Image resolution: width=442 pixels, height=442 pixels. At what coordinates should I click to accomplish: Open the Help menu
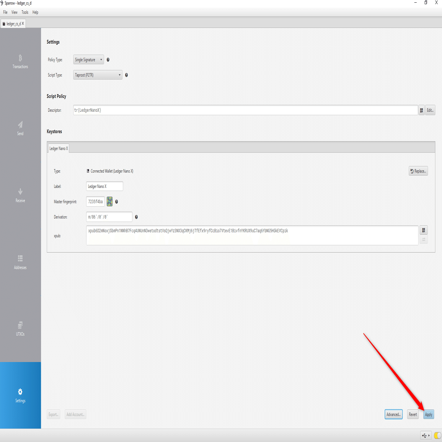tap(35, 12)
